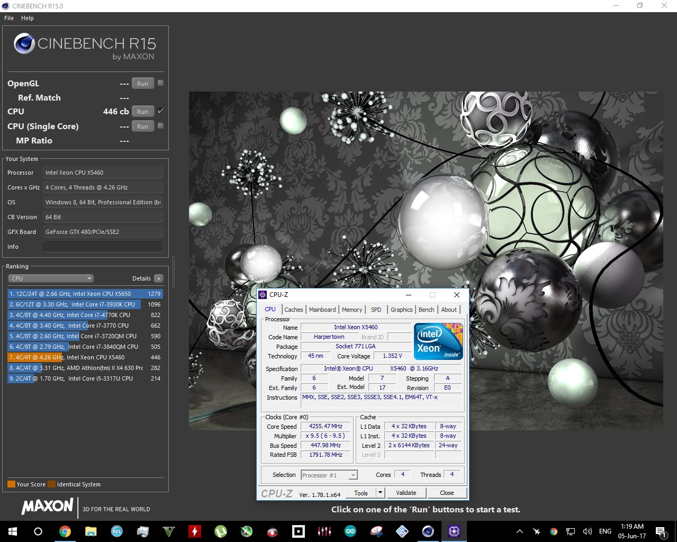This screenshot has width=677, height=542.
Task: Open network status tray icon
Action: click(x=571, y=531)
